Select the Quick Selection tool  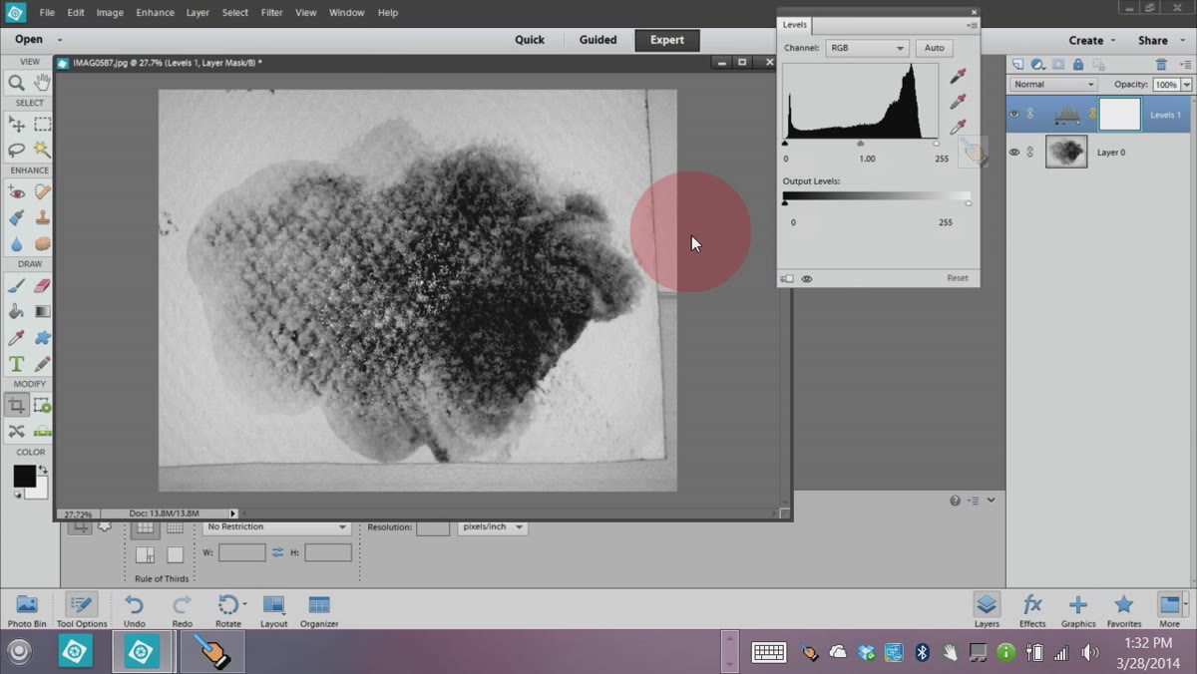pyautogui.click(x=42, y=150)
